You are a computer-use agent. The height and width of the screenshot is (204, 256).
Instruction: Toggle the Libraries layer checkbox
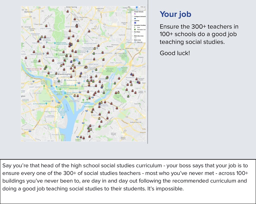pos(132,21)
